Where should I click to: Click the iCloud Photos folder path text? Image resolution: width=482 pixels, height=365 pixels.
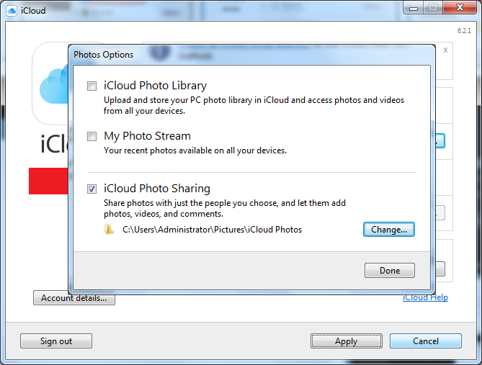pyautogui.click(x=212, y=230)
